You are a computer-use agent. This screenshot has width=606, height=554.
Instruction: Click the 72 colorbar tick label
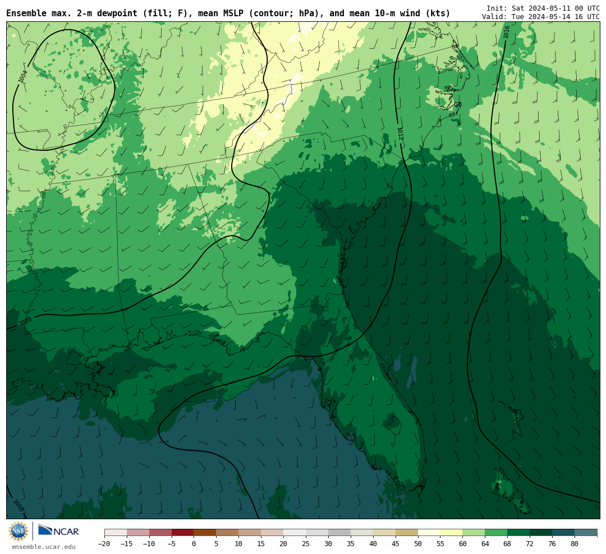pyautogui.click(x=530, y=544)
